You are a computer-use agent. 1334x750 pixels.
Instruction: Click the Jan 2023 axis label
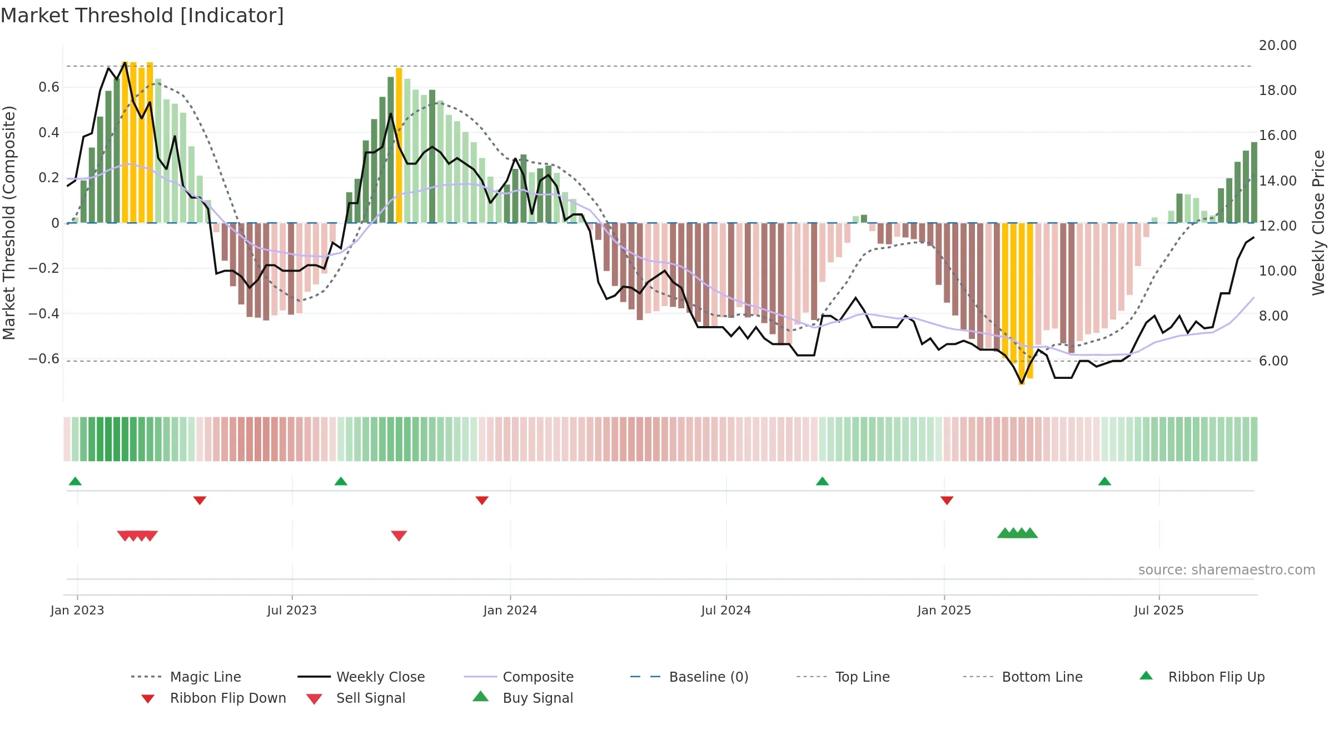click(77, 610)
